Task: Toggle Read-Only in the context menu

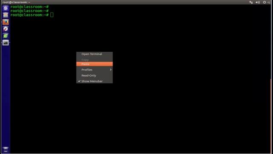Action: 95,75
